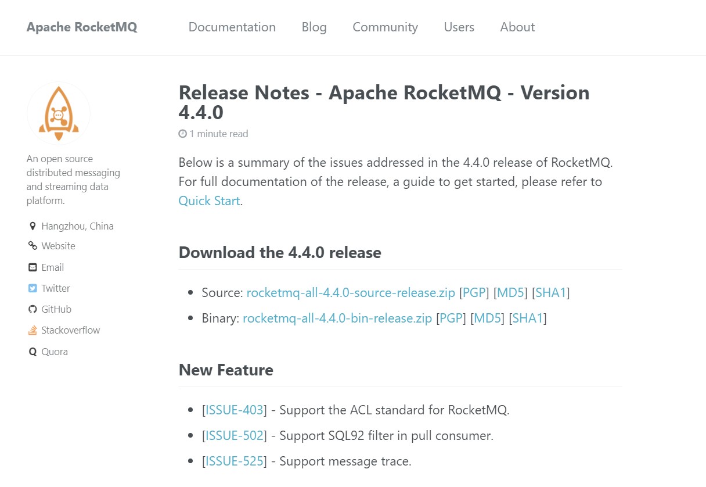Go to the Blog nav item
Screen dimensions: 706x487
coord(314,27)
